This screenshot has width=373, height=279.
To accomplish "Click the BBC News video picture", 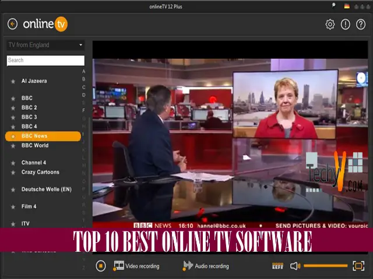I will (230, 144).
